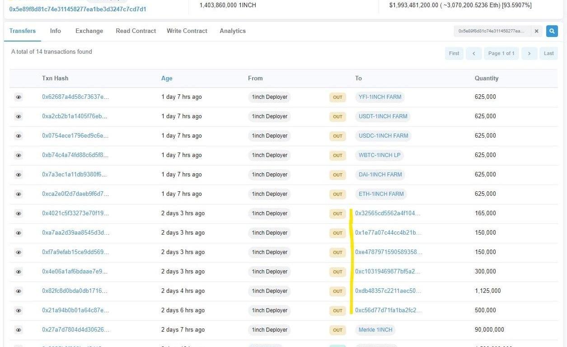Clear the address filter with the X icon
Viewport: 567px width, 347px height.
(536, 31)
